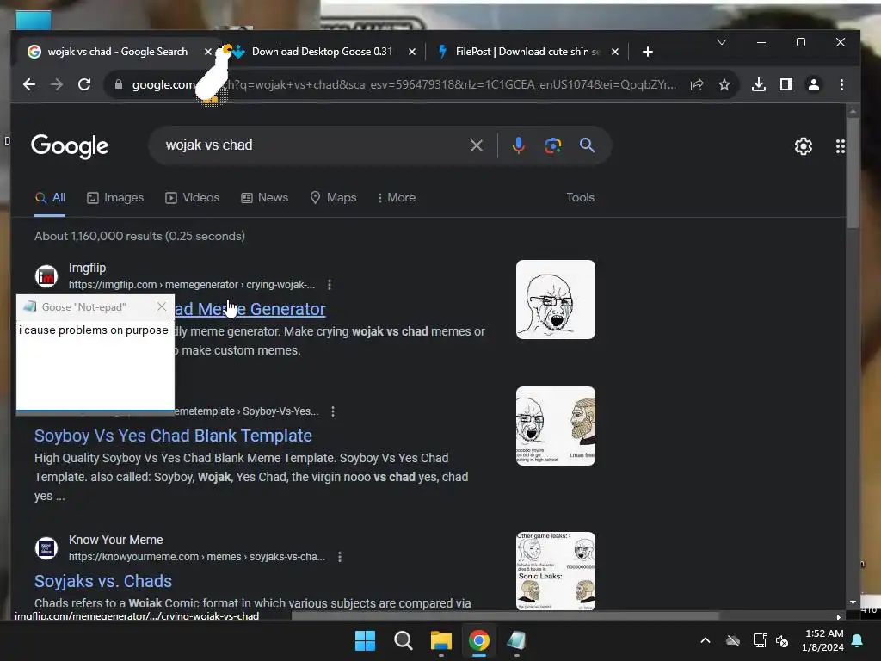The width and height of the screenshot is (881, 661).
Task: Search by image with Google Lens icon
Action: [x=553, y=145]
